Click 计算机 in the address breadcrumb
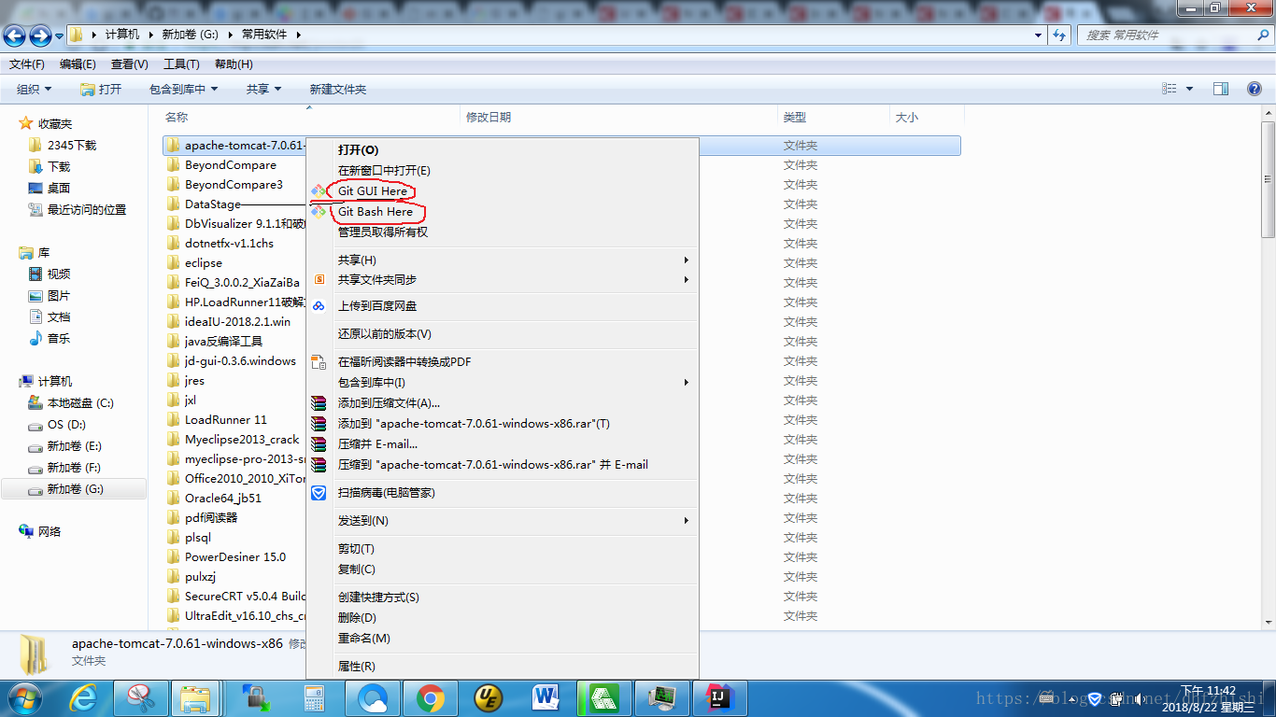 pos(122,35)
